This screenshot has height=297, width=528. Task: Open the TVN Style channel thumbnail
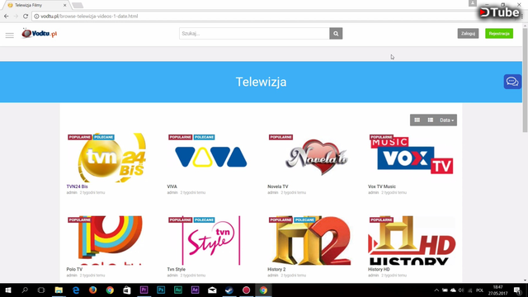coord(211,240)
